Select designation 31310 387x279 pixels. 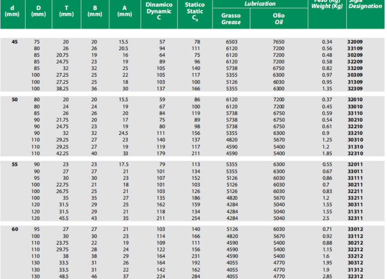point(355,147)
